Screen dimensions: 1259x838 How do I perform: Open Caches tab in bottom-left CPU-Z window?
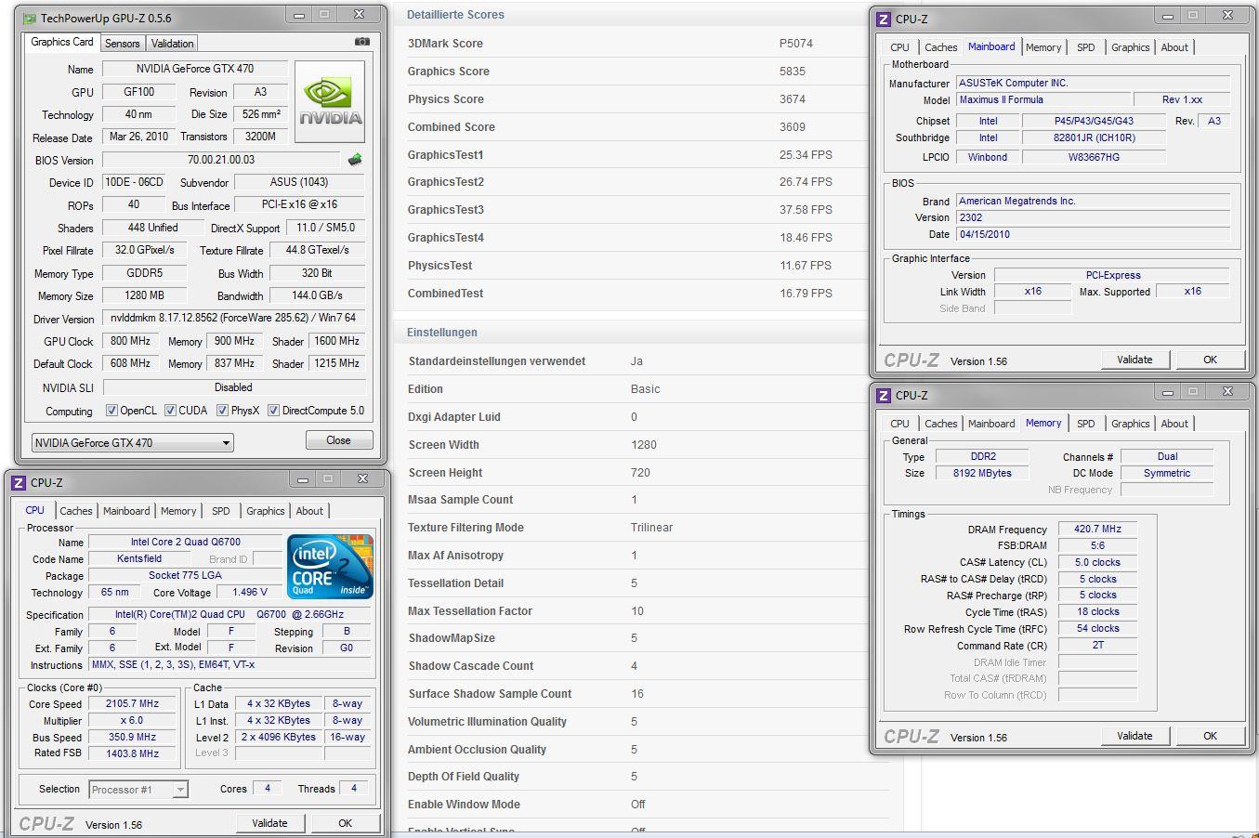point(76,511)
